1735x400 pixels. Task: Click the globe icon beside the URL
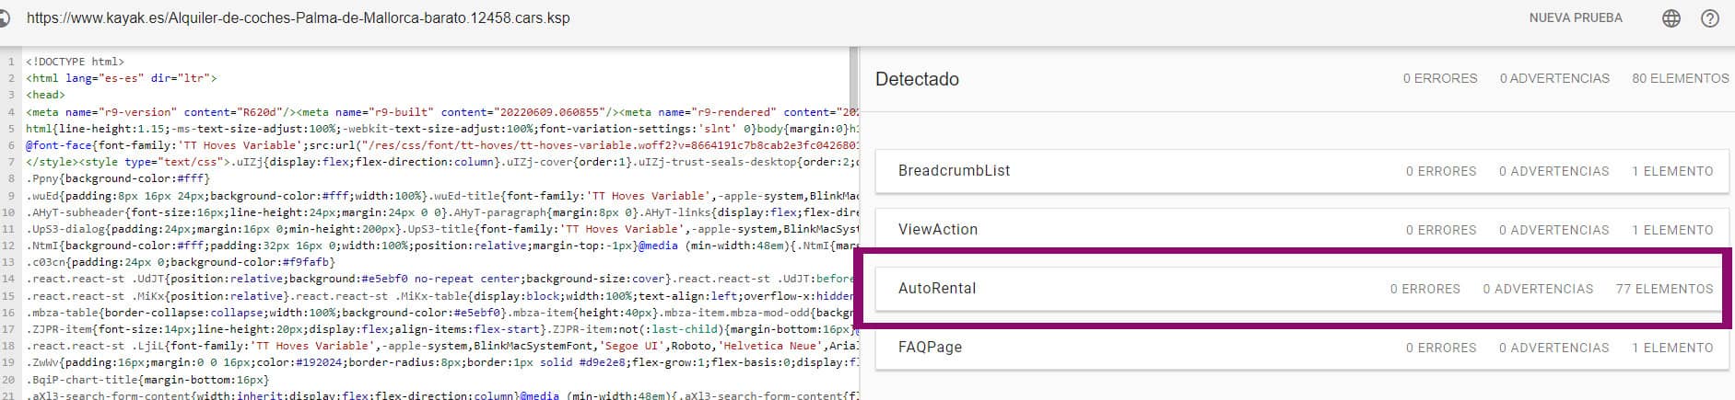coord(5,18)
